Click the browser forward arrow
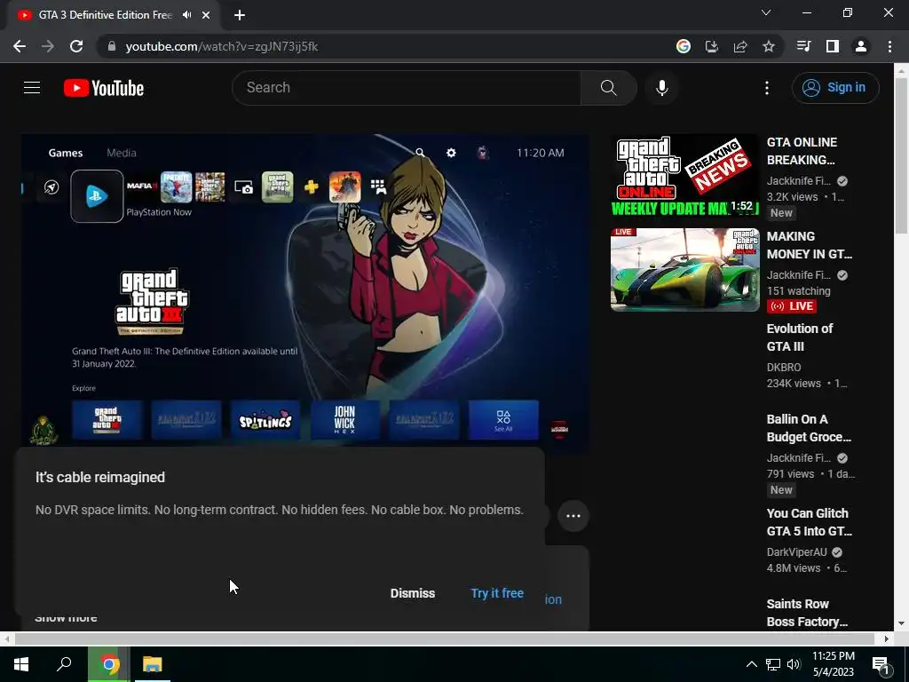 pyautogui.click(x=48, y=46)
